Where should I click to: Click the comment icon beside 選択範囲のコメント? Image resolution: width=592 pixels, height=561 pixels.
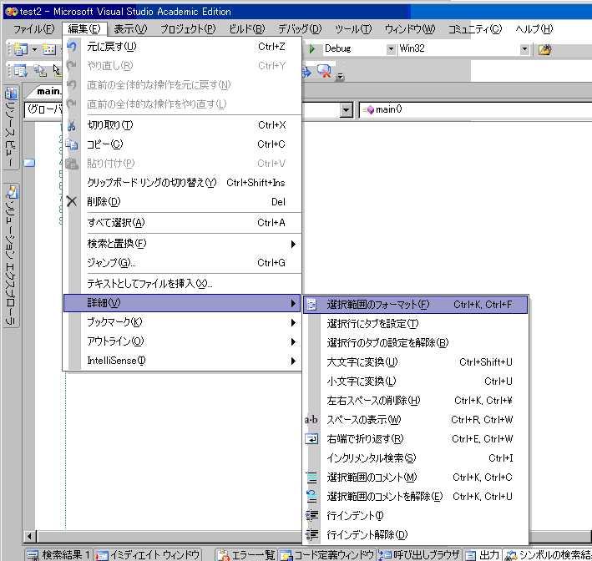point(311,478)
